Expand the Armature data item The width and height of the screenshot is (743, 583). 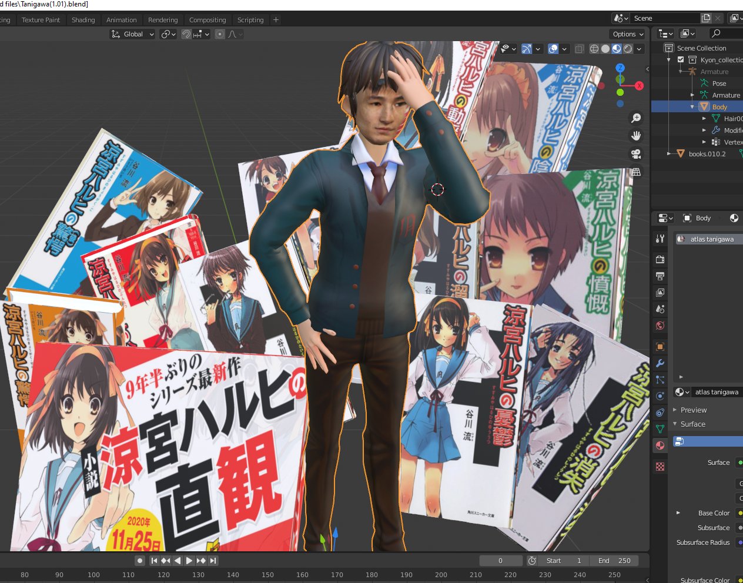(x=692, y=95)
